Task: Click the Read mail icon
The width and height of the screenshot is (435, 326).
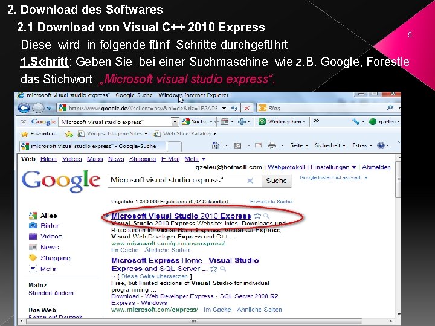Action: (258, 145)
